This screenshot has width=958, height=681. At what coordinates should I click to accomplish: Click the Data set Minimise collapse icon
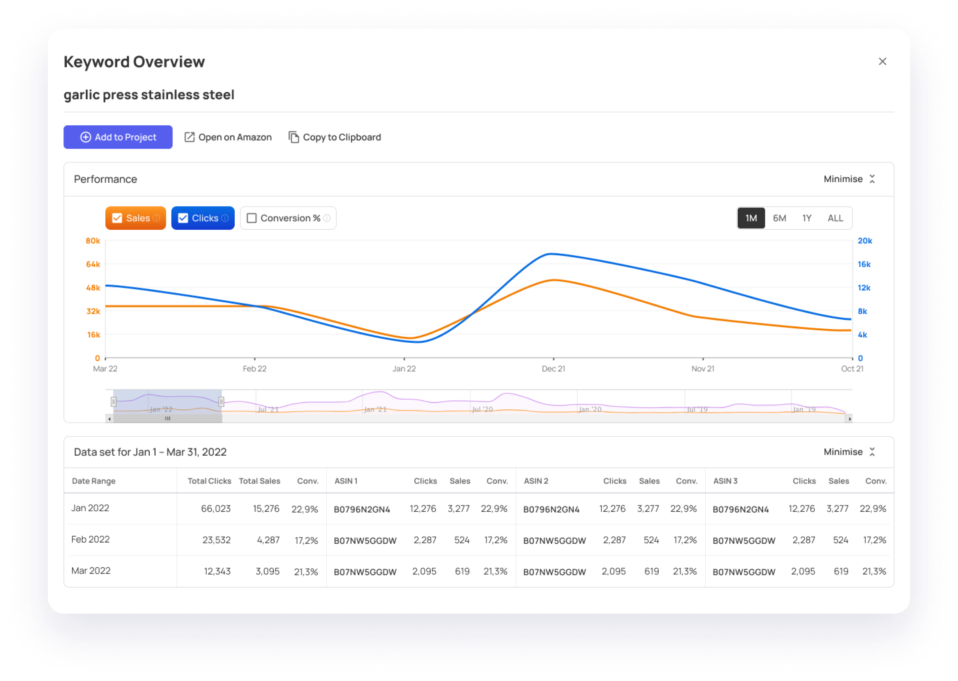pos(872,452)
